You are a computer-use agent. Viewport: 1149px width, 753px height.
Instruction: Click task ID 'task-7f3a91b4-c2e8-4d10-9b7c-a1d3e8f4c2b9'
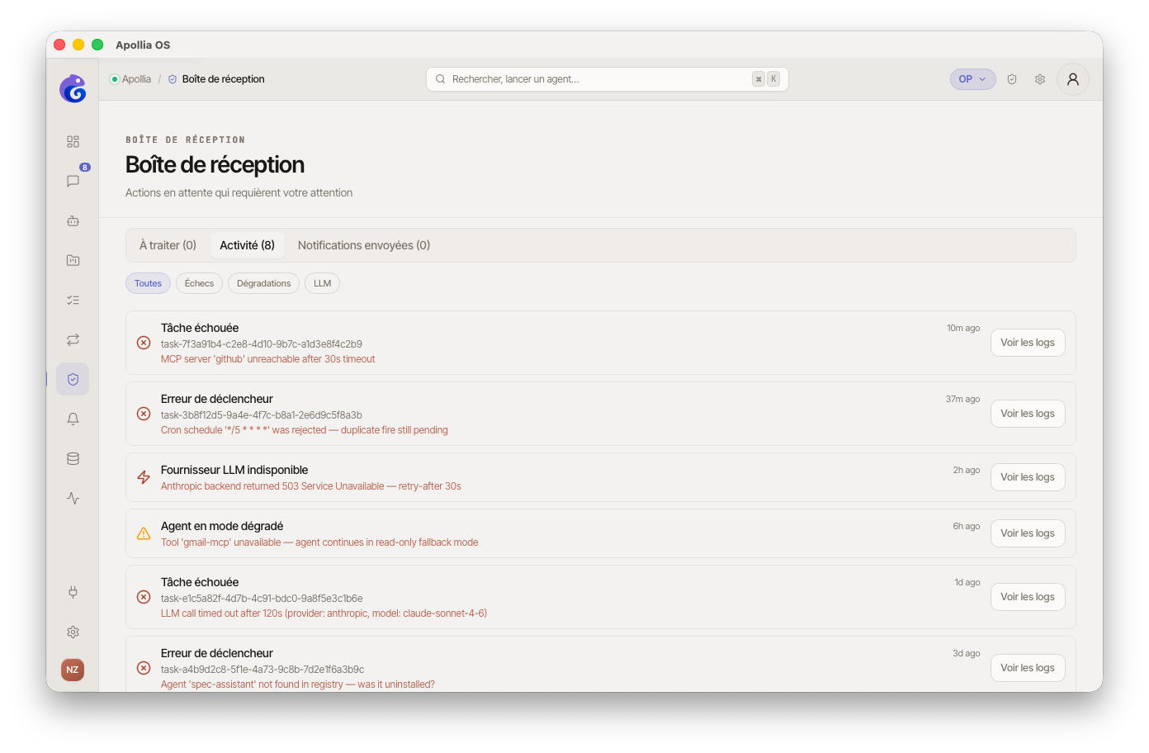(262, 344)
